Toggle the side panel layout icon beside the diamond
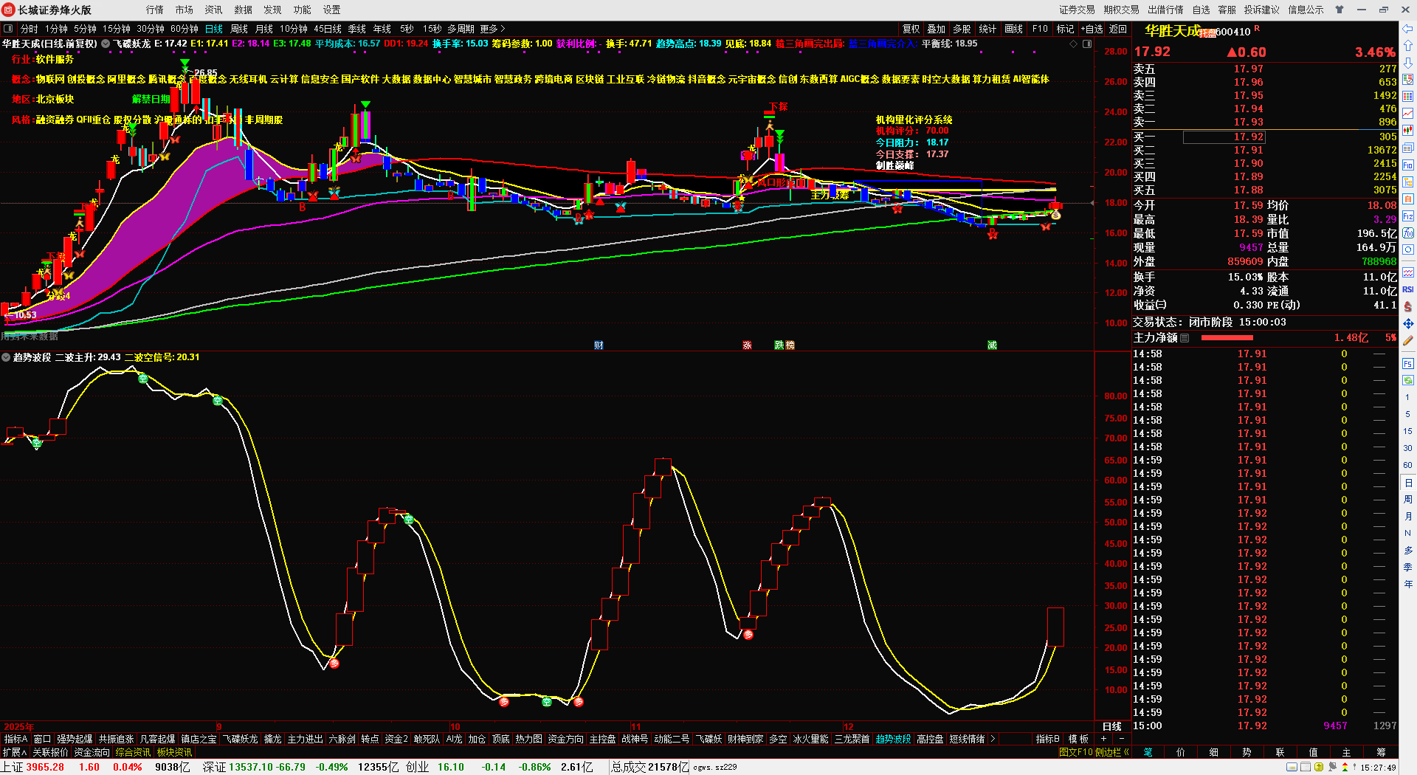1417x775 pixels. (1087, 44)
